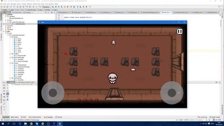
Task: Open the Event Log tab
Action: click(x=202, y=117)
